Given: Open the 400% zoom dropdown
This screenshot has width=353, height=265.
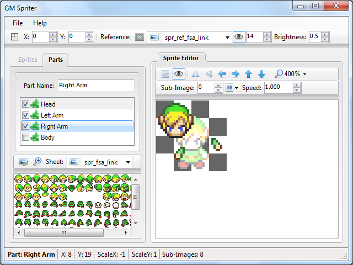Looking at the screenshot, I should tap(304, 74).
